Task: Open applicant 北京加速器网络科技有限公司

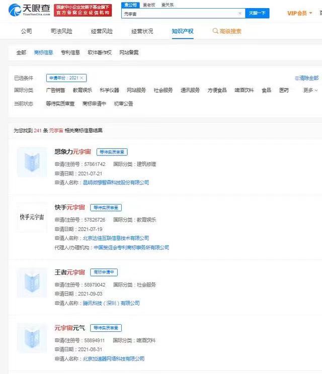Action: coord(114,359)
